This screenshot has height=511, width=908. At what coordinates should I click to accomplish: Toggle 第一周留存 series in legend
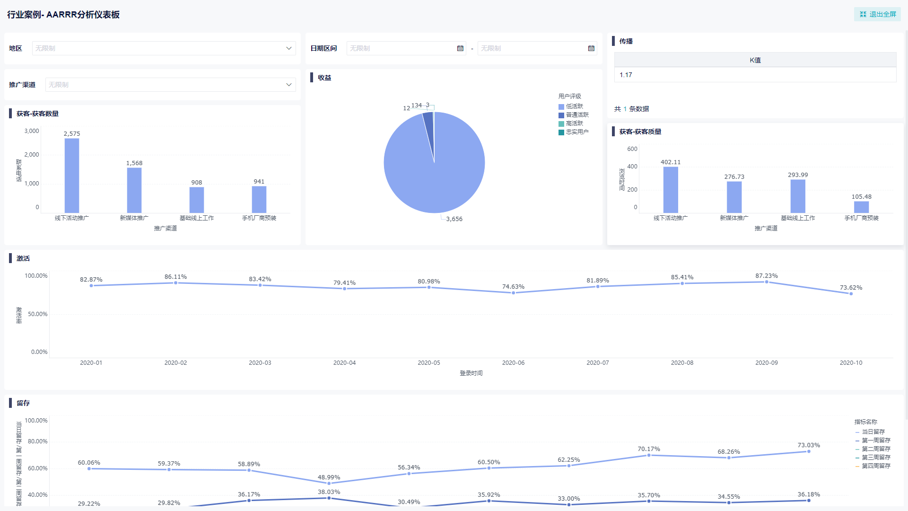(x=875, y=441)
